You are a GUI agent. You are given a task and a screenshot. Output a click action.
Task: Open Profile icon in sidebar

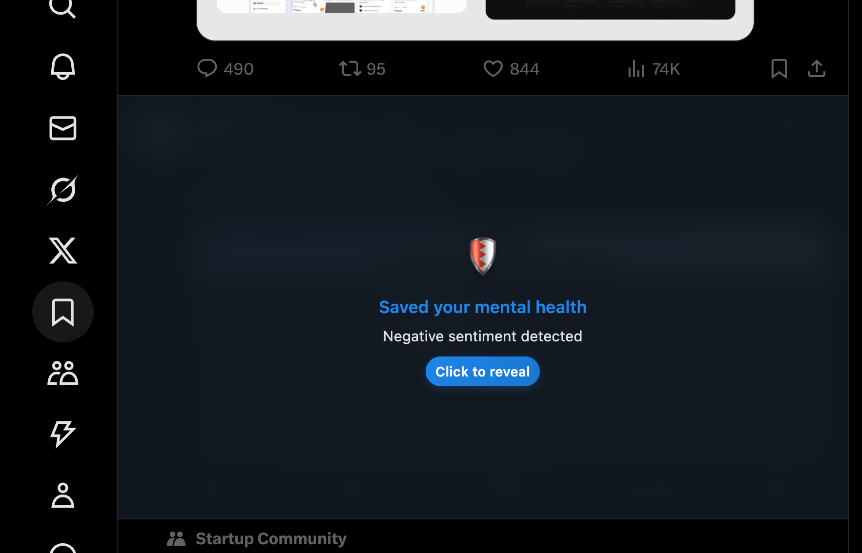coord(62,495)
